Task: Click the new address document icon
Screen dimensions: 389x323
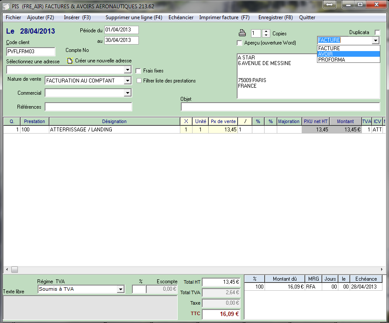Action: point(70,61)
